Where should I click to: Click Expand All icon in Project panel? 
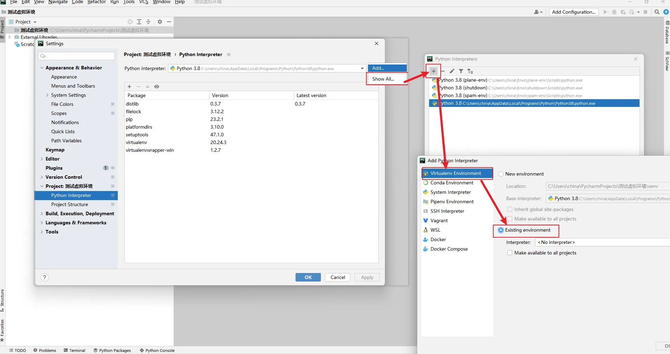pos(139,22)
